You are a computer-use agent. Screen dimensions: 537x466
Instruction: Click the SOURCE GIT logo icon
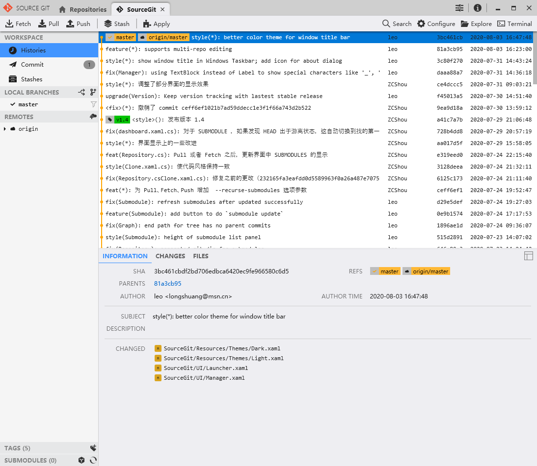[7, 7]
